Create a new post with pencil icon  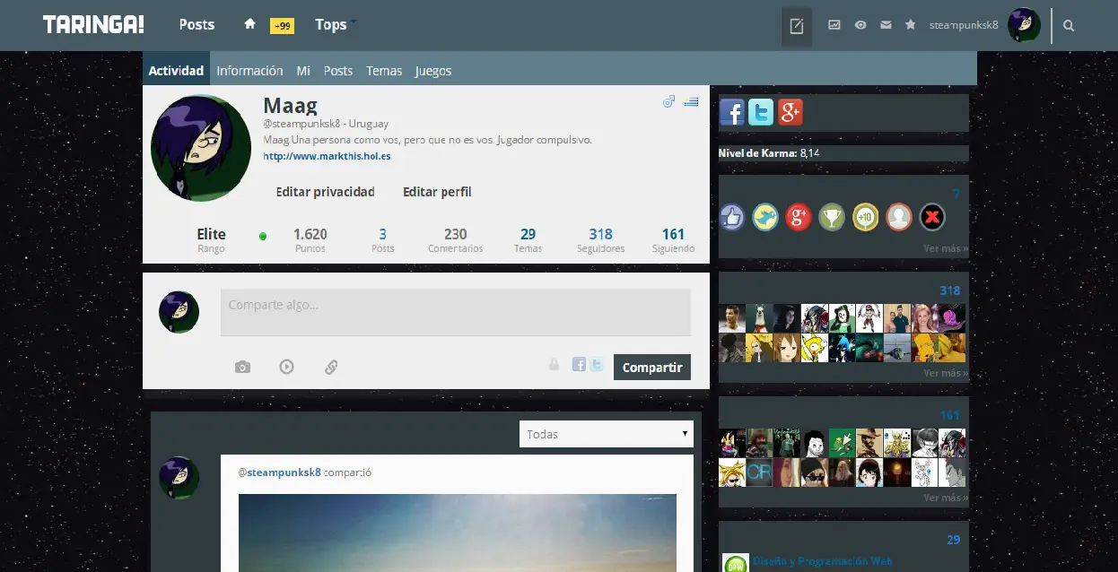(797, 26)
